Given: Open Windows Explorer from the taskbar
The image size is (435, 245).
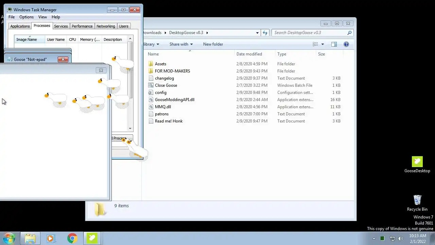Looking at the screenshot, I should click(x=30, y=239).
